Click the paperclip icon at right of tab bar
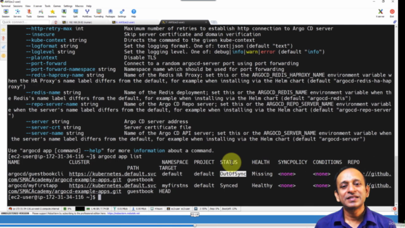This screenshot has width=405, height=228. pos(395,22)
